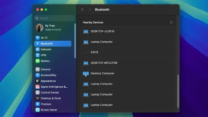The image size is (208, 117).
Task: Open Appearance settings
Action: [x=53, y=81]
